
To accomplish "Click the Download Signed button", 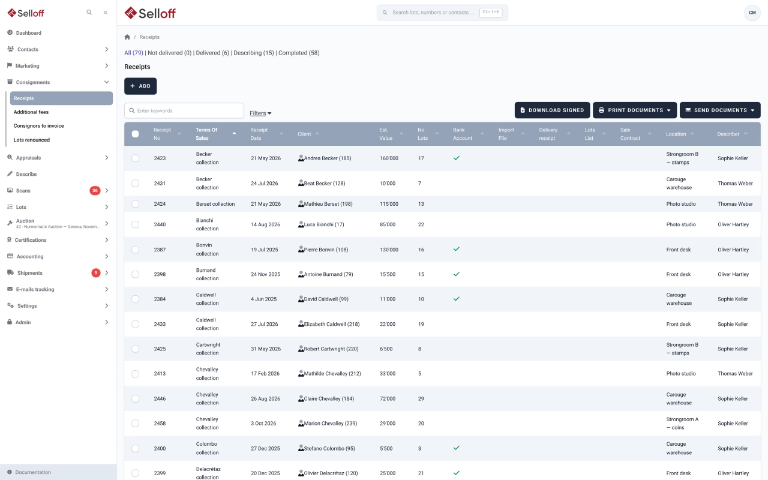I will [552, 110].
